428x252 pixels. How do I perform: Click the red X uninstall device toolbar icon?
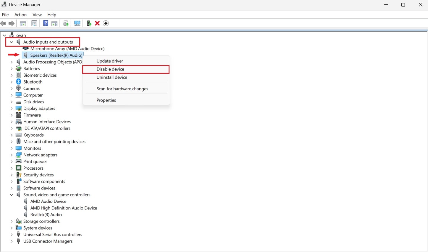(x=97, y=23)
